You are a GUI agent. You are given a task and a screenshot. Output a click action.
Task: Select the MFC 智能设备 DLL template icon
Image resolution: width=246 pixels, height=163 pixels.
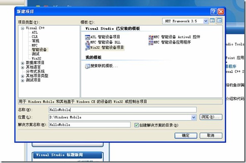point(88,42)
